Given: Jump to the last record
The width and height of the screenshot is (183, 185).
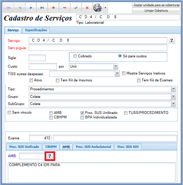Looking at the screenshot, I should (42, 8).
